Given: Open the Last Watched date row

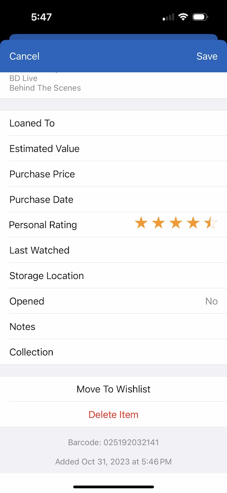Looking at the screenshot, I should pos(113,250).
